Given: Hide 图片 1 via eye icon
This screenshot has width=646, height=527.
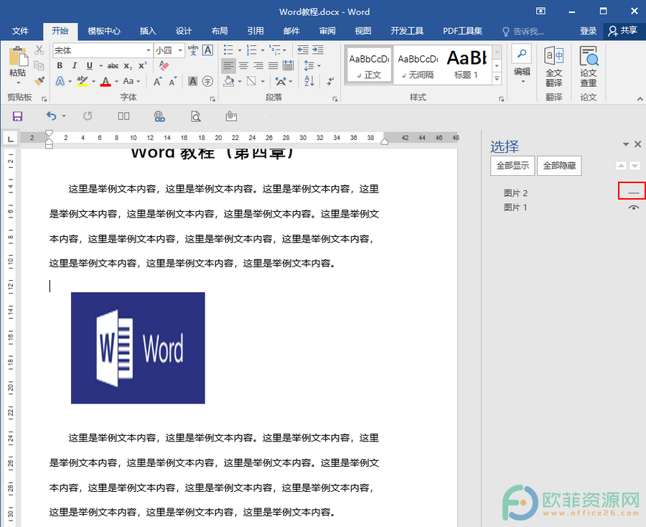Looking at the screenshot, I should (x=634, y=207).
